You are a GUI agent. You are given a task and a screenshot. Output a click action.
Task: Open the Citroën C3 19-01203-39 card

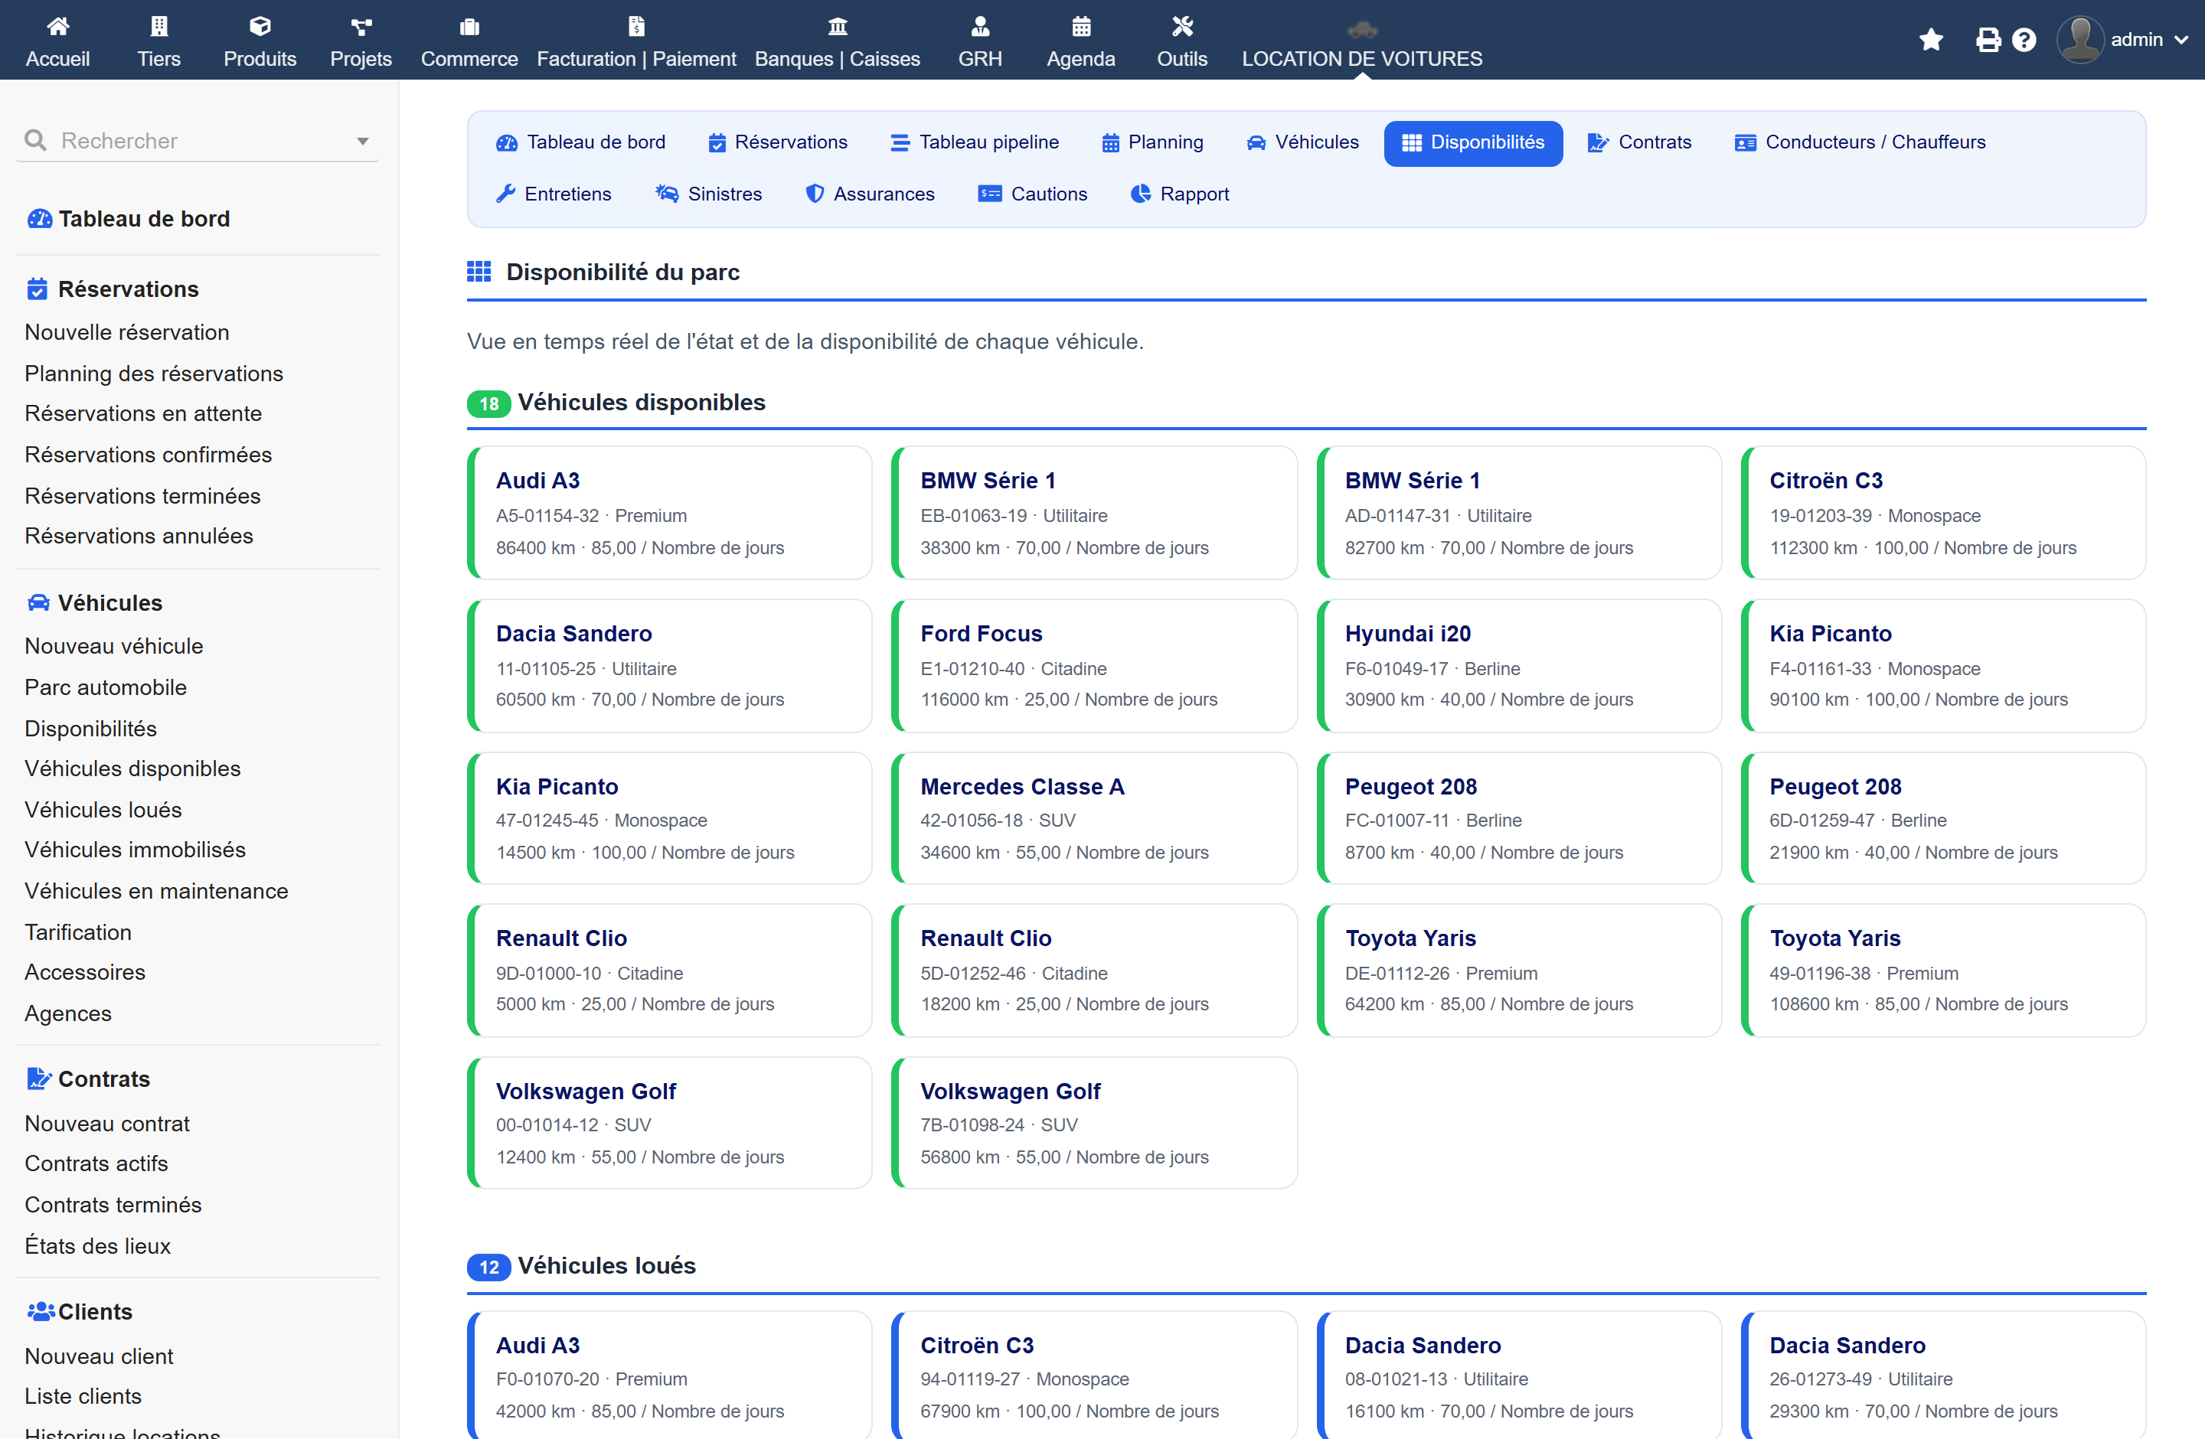(x=1944, y=513)
